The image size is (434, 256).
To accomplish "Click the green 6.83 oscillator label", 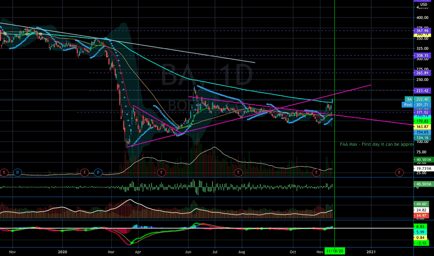I will click(x=420, y=226).
